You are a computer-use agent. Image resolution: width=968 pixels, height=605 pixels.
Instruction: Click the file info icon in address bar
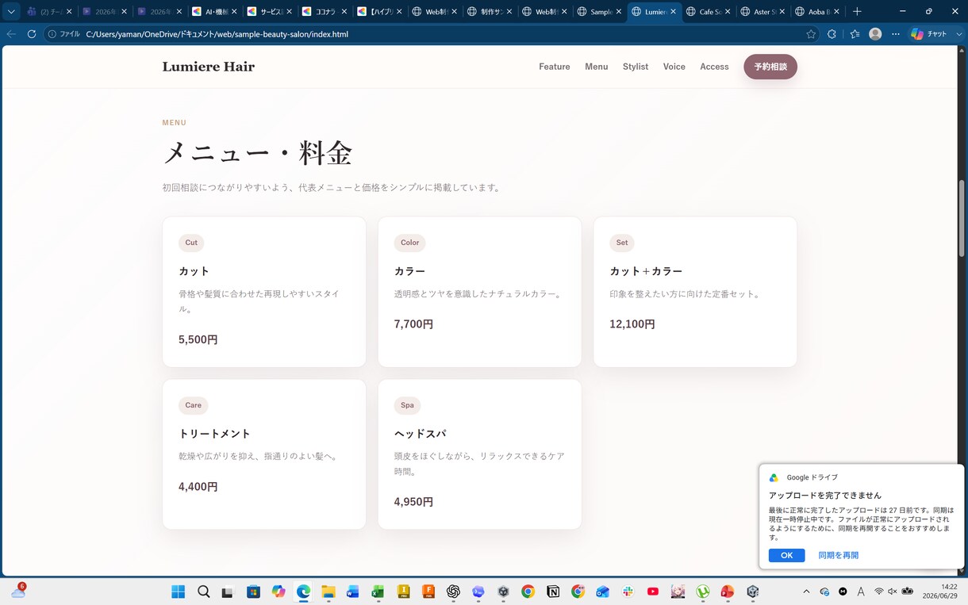click(x=52, y=34)
